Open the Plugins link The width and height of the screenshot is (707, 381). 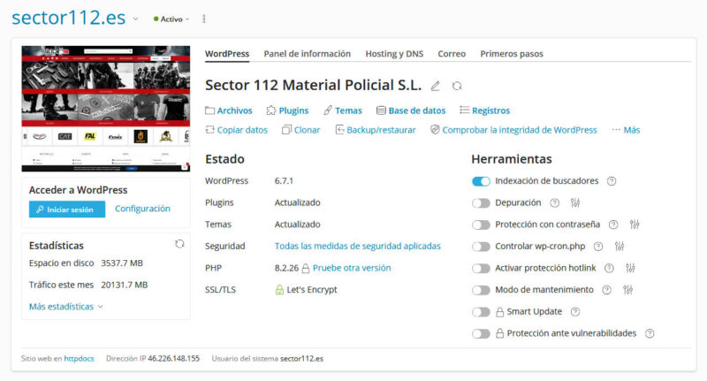tap(287, 110)
